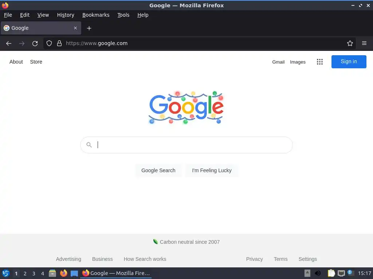Switch to virtual desktop 3
The width and height of the screenshot is (373, 279).
[34, 274]
